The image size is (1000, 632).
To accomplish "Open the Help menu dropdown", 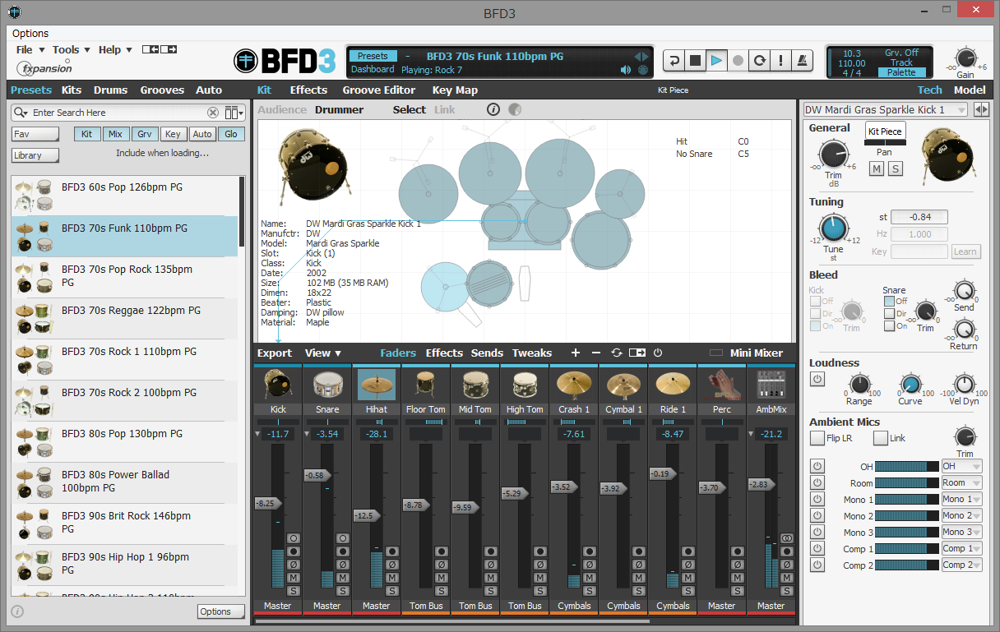I will coord(115,49).
